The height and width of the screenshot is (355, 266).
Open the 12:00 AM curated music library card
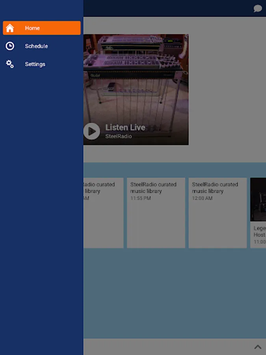(x=218, y=213)
